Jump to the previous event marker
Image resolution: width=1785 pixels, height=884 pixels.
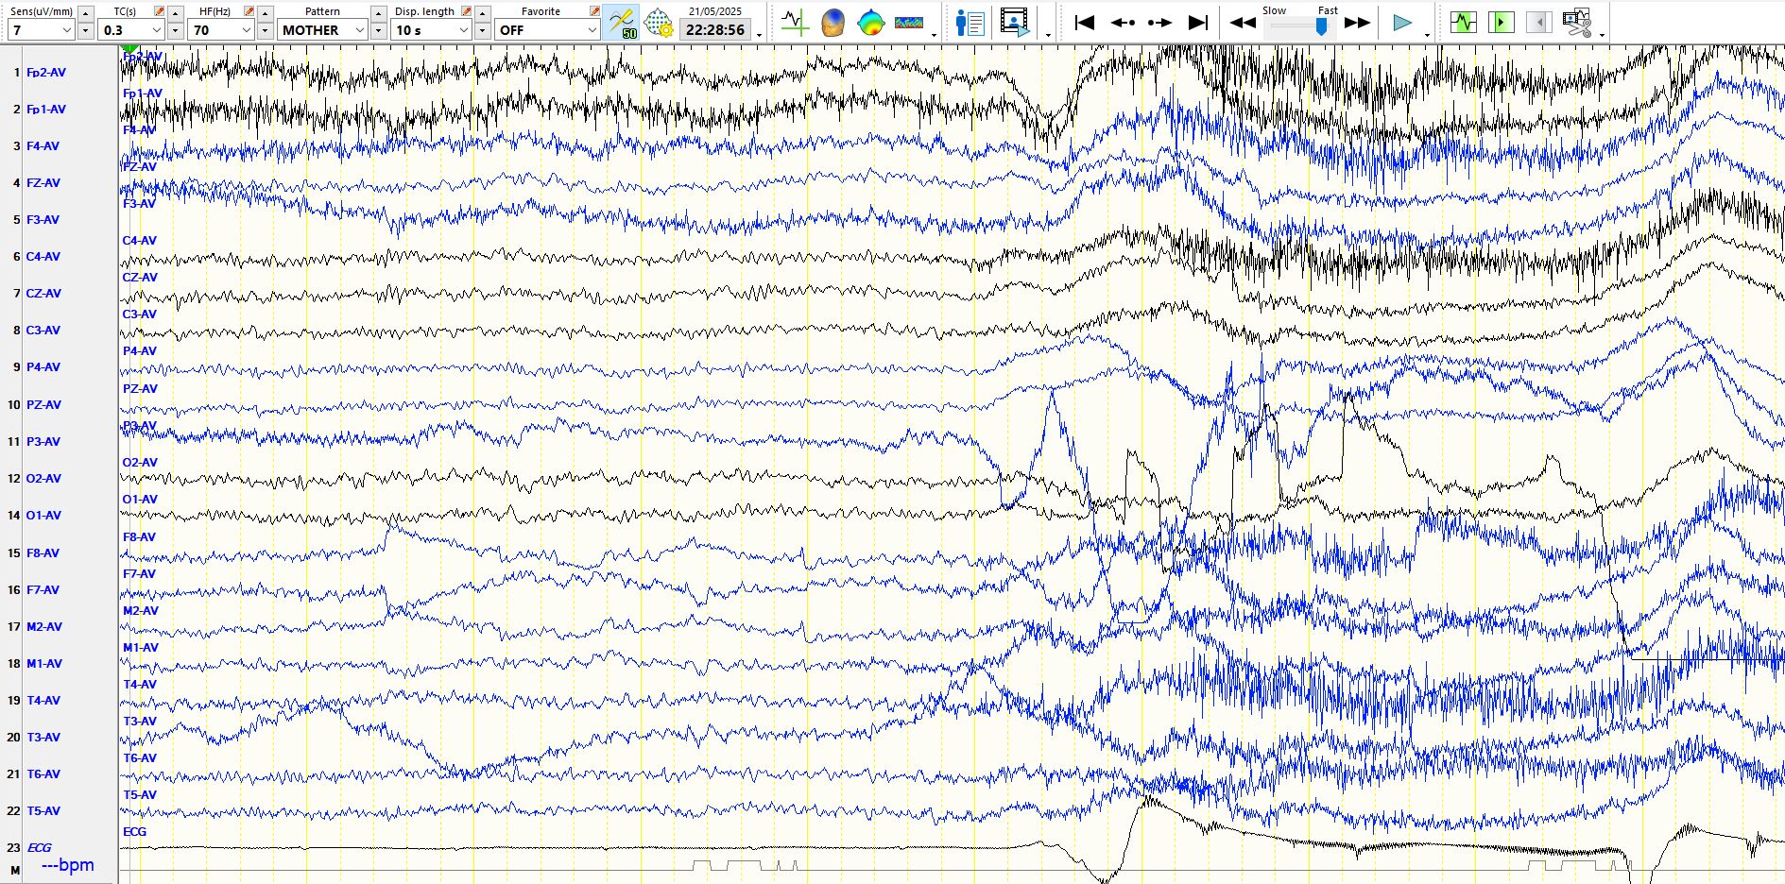(1123, 23)
